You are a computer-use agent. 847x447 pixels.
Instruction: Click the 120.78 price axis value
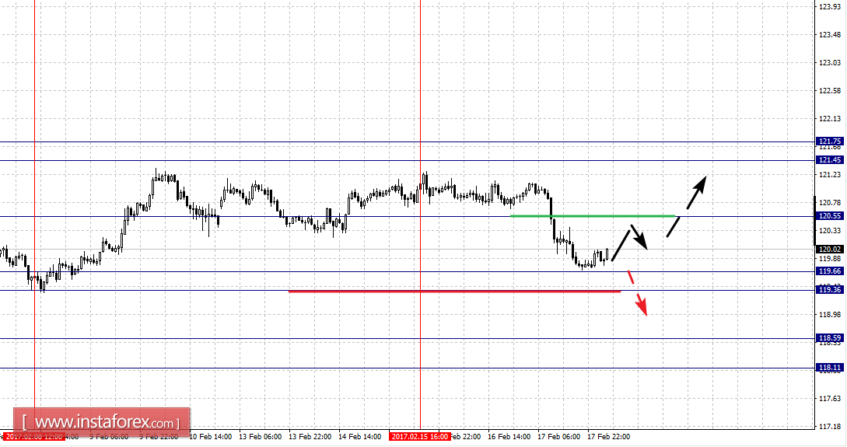pyautogui.click(x=830, y=202)
